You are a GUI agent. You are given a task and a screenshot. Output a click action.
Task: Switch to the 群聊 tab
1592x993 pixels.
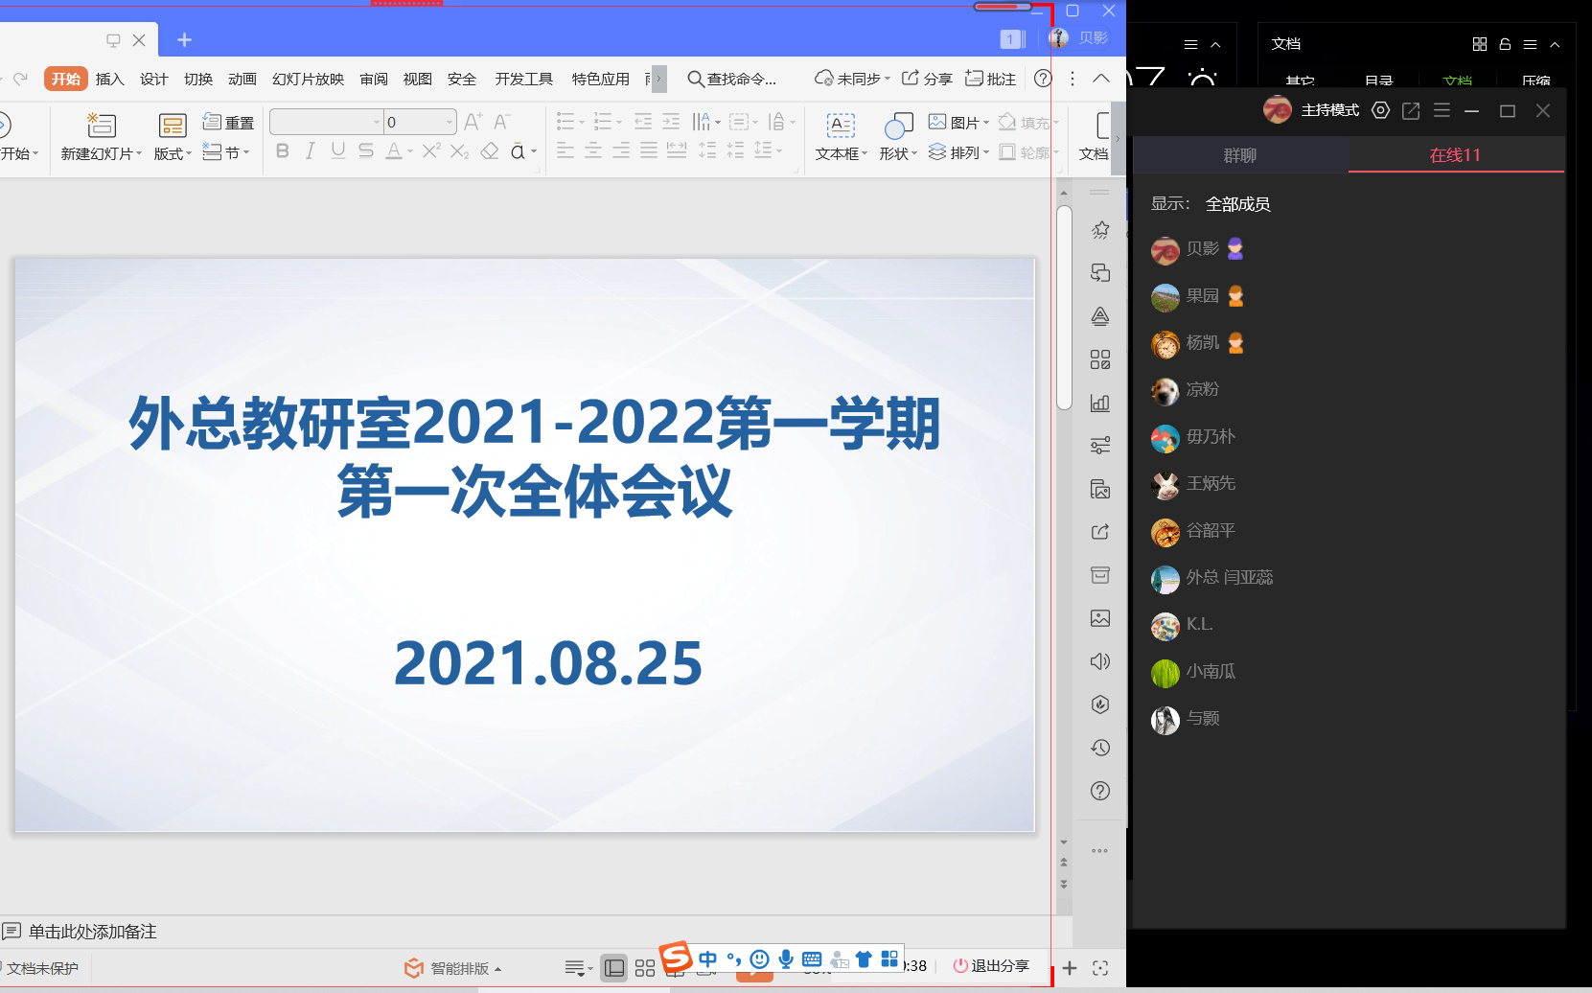coord(1239,155)
